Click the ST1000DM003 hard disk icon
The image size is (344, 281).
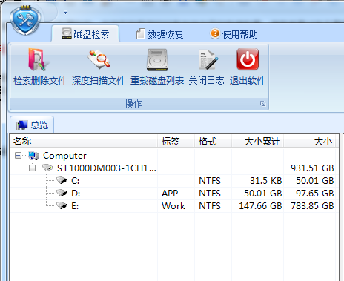(47, 168)
